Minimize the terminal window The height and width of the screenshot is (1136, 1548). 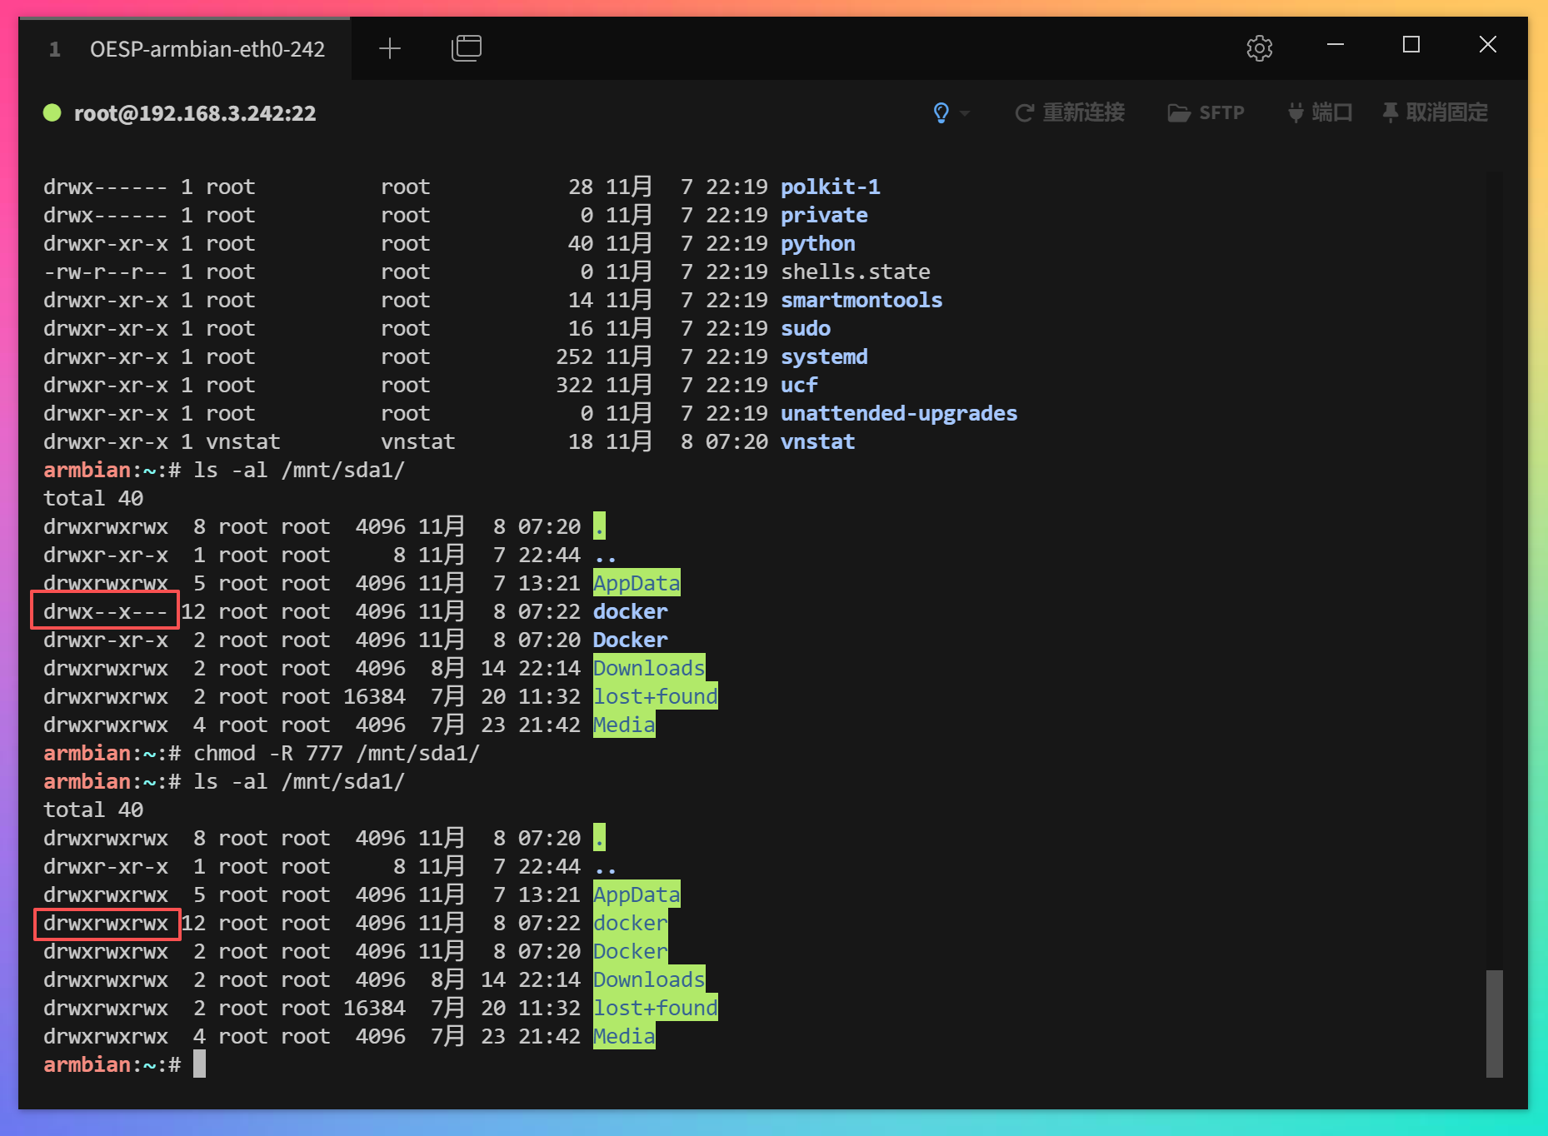point(1335,45)
